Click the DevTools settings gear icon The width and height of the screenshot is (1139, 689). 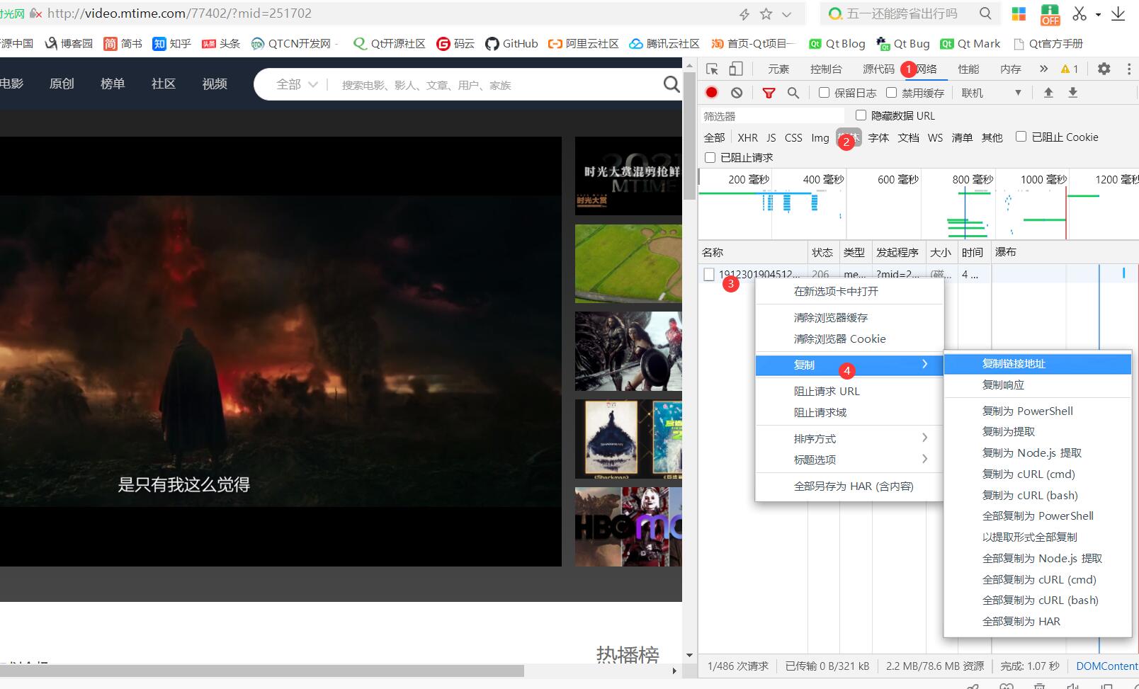tap(1104, 69)
